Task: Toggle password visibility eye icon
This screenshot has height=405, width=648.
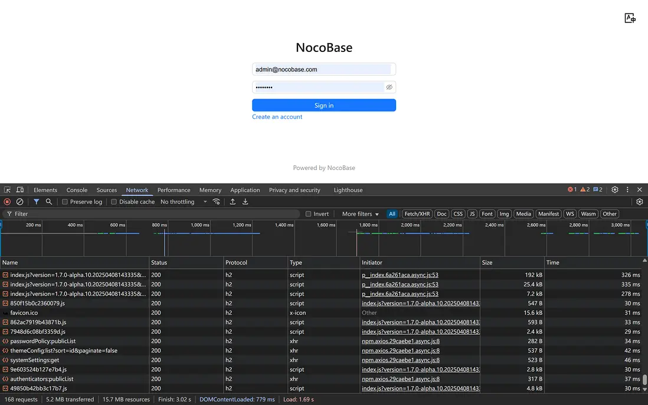Action: click(389, 87)
